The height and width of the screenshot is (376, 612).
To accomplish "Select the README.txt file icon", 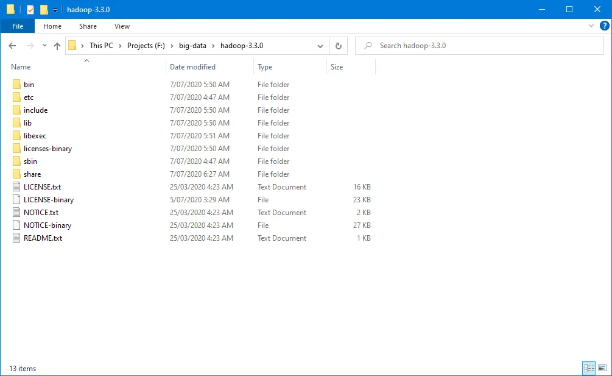I will 16,238.
